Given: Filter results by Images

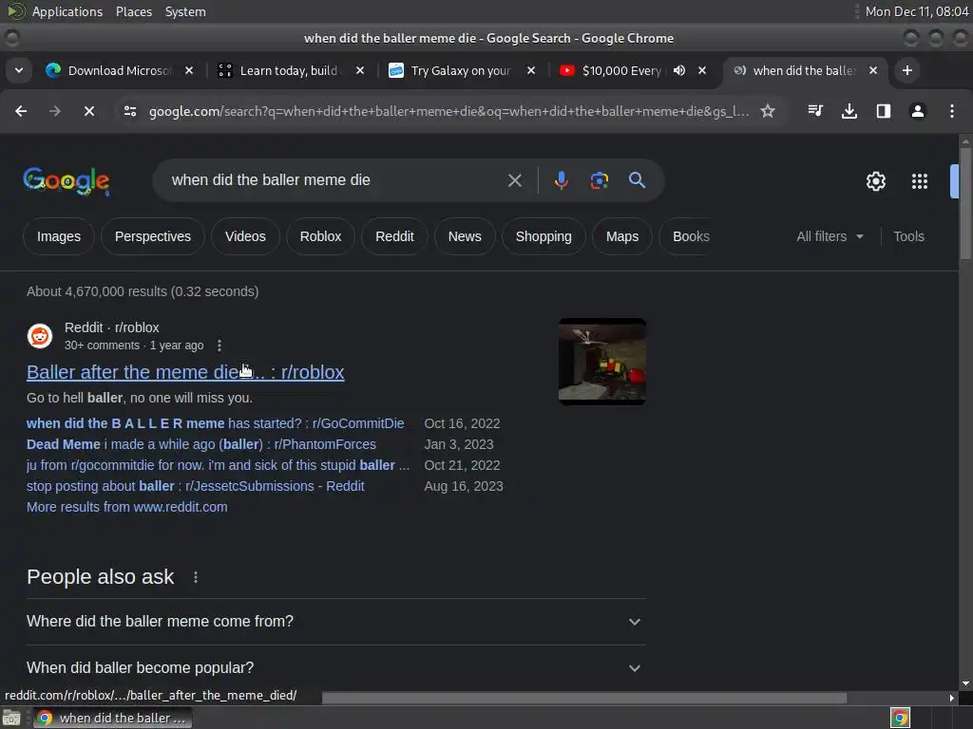Looking at the screenshot, I should pos(59,236).
